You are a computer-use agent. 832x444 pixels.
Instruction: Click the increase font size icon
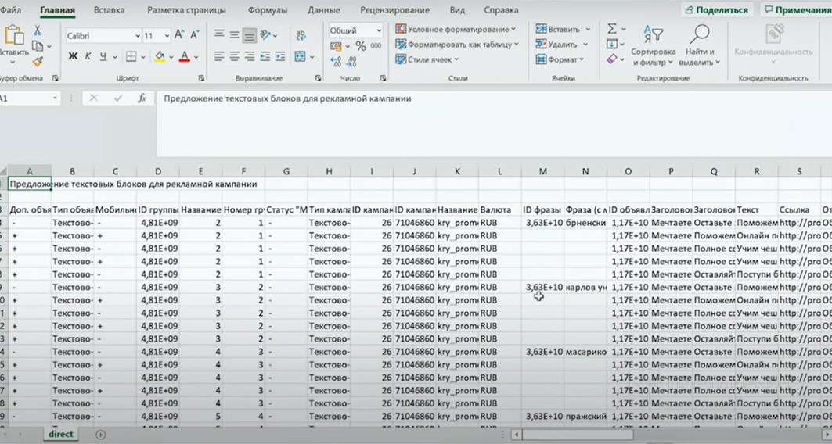(179, 35)
